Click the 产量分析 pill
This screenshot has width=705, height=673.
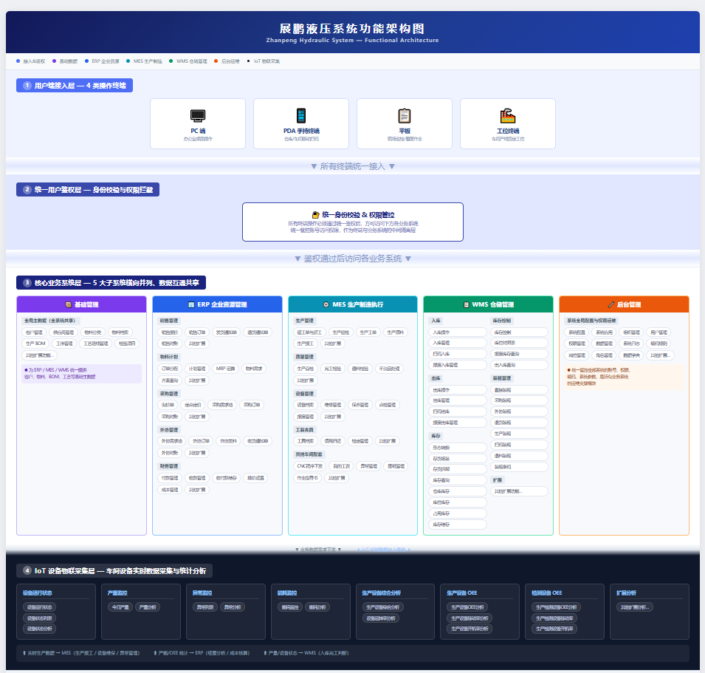tap(148, 607)
